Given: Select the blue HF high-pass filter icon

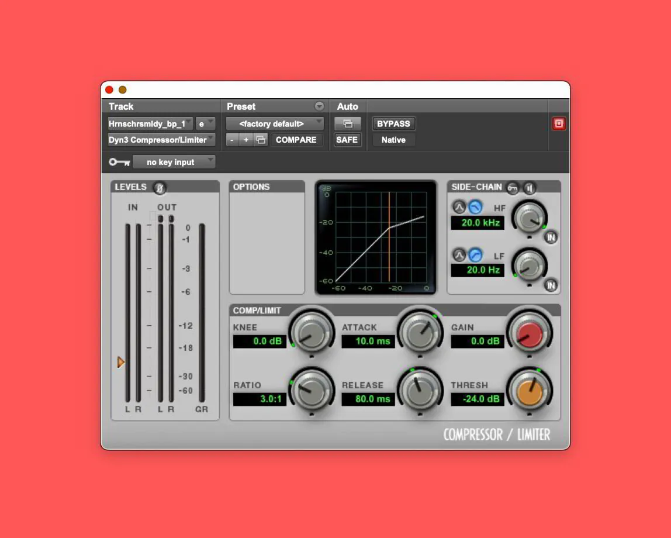Looking at the screenshot, I should 475,206.
